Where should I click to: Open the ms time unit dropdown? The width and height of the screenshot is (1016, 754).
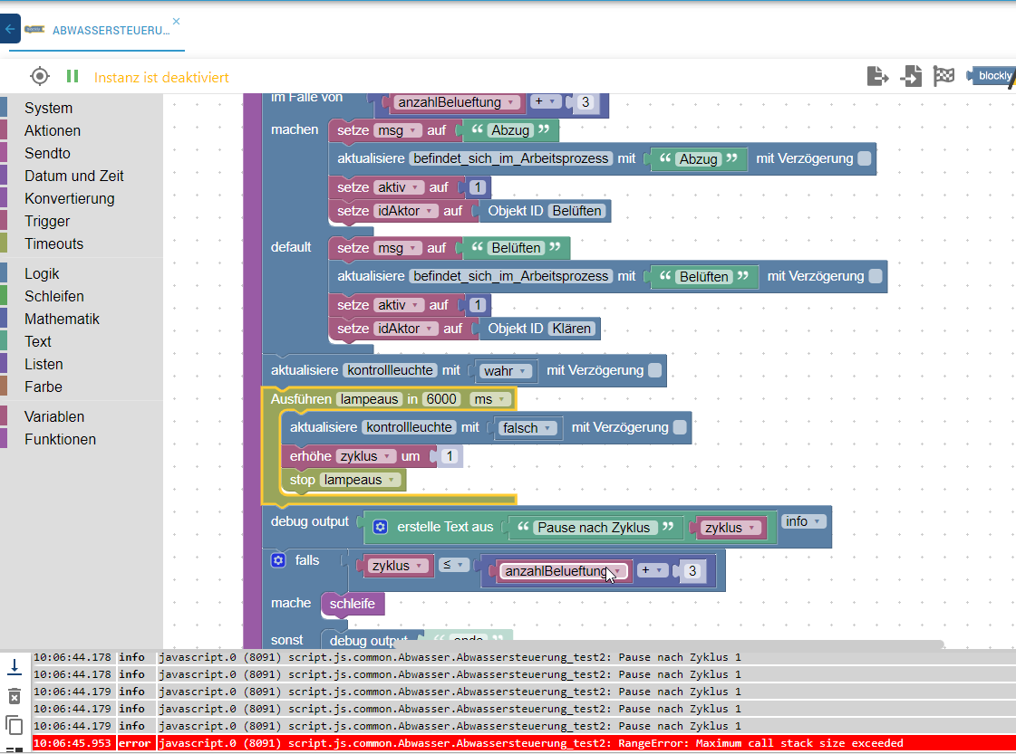[x=489, y=399]
